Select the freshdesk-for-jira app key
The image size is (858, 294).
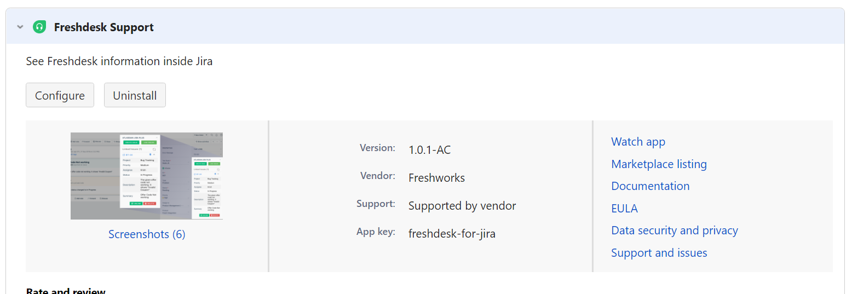tap(452, 234)
